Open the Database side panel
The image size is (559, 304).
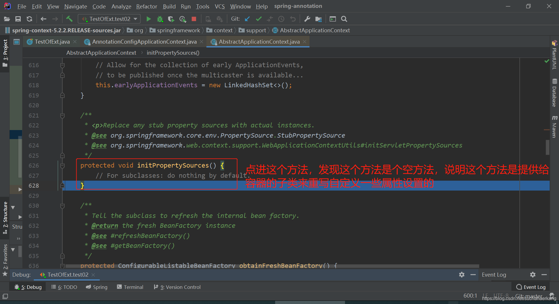click(554, 93)
